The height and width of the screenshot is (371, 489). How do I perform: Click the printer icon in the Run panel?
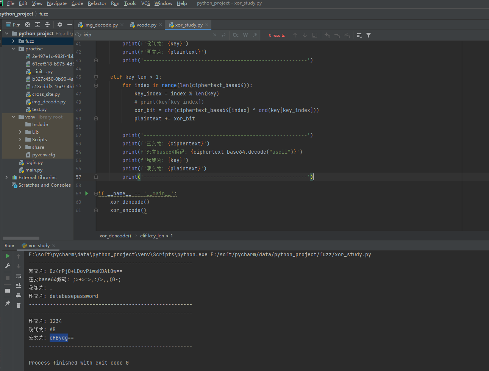[x=19, y=296]
